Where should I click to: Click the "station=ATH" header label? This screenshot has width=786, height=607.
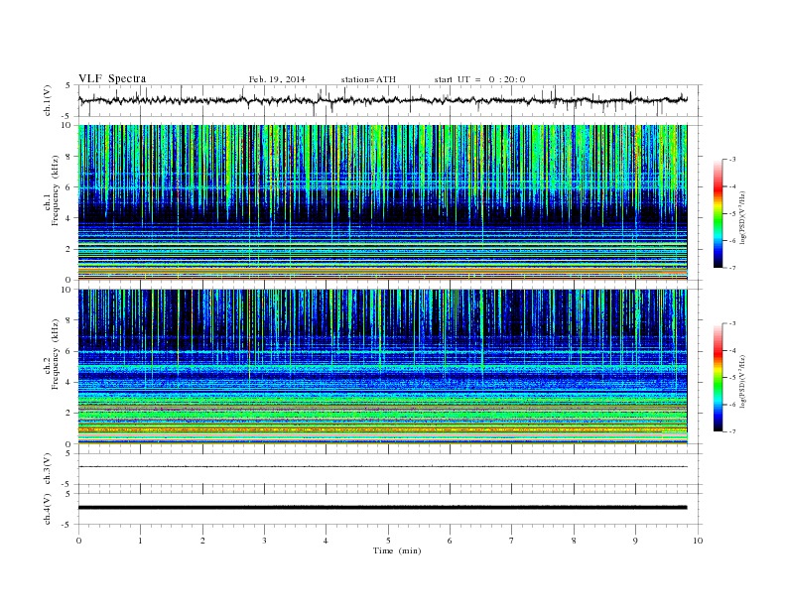coord(368,79)
